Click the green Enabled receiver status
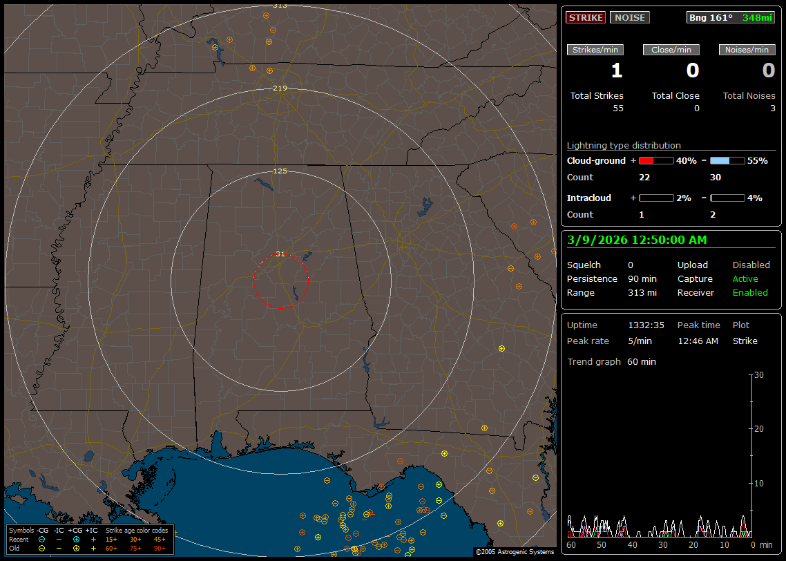The image size is (786, 561). pyautogui.click(x=750, y=292)
